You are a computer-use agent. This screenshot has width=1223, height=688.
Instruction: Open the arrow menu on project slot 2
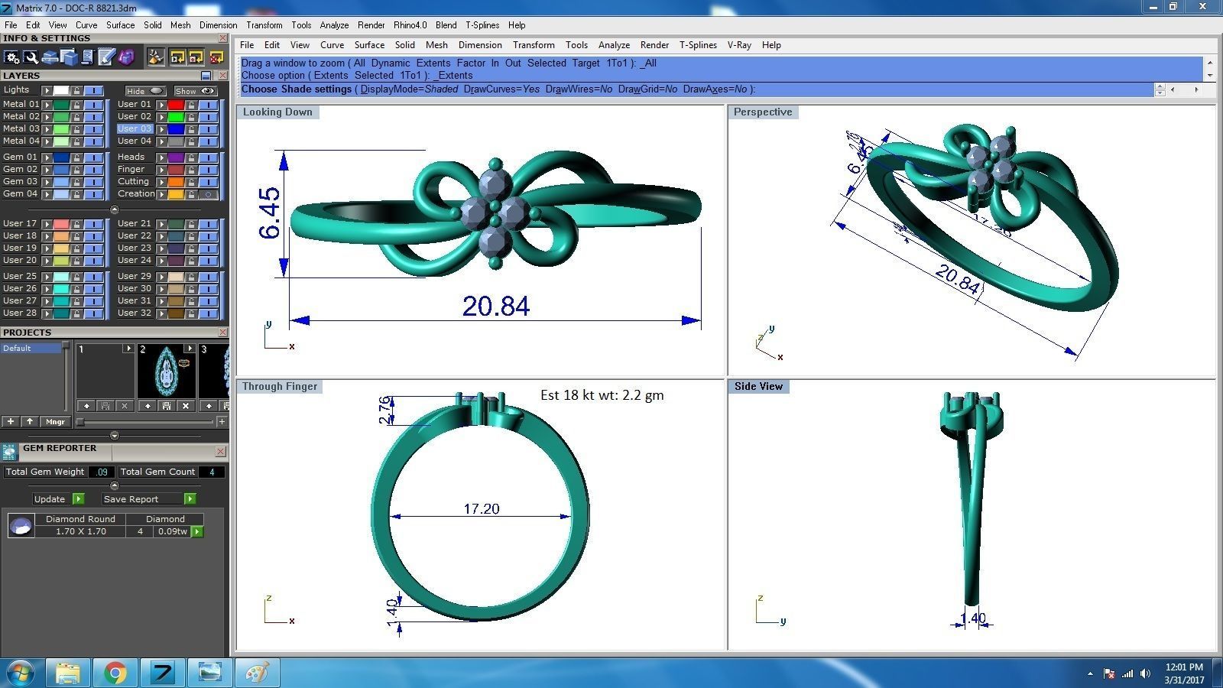point(190,349)
